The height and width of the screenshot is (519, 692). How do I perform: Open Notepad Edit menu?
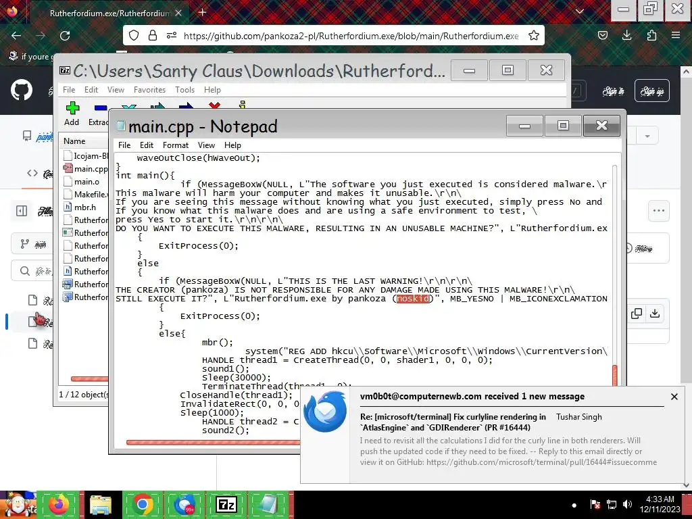tap(147, 145)
